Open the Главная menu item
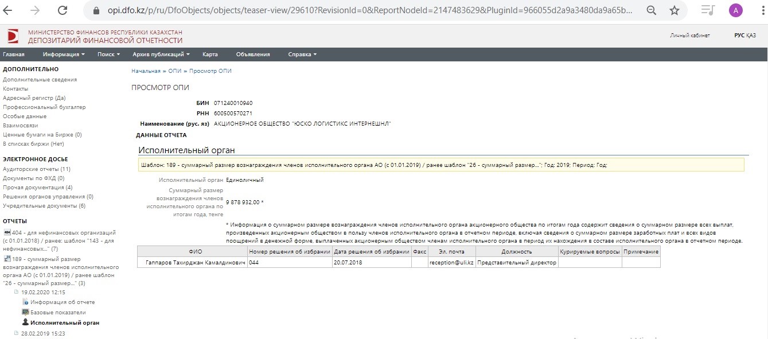Image resolution: width=768 pixels, height=339 pixels. tap(14, 54)
